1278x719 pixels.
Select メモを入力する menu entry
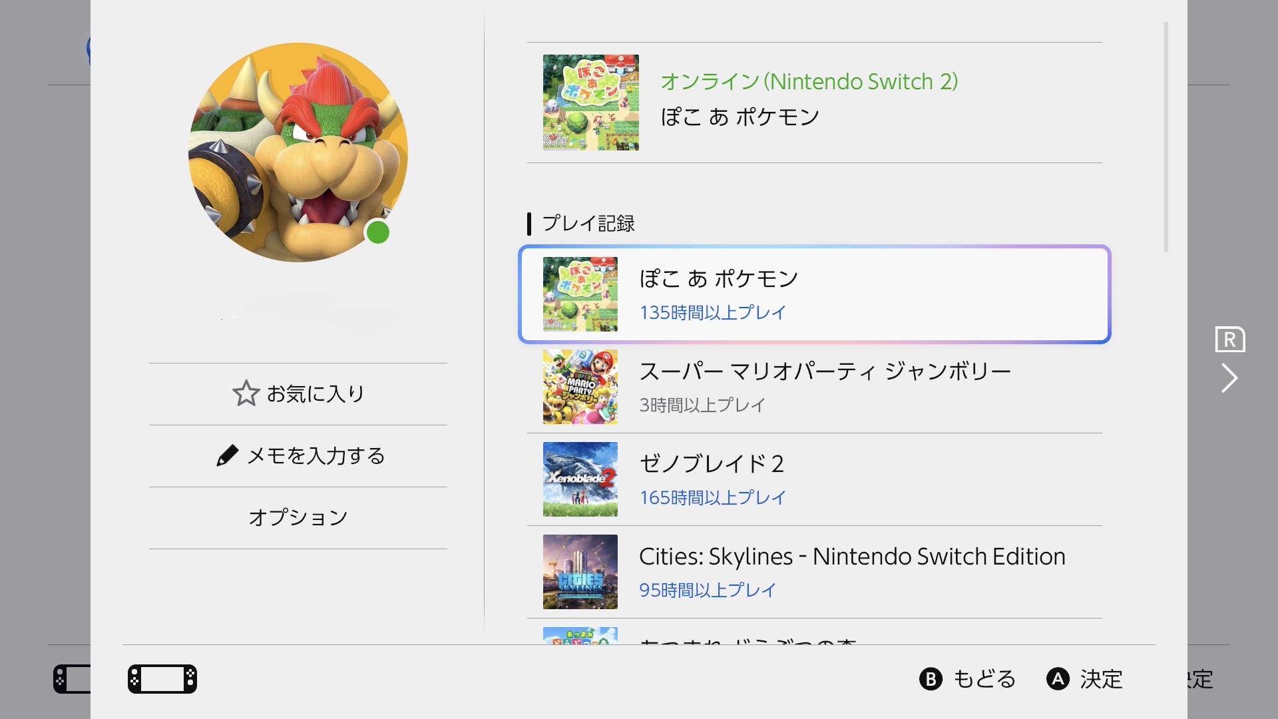coord(316,456)
